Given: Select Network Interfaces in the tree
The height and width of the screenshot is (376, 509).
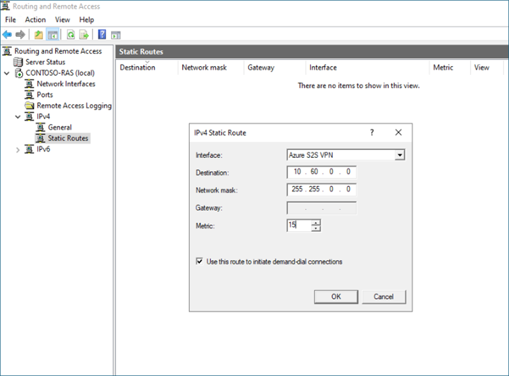Looking at the screenshot, I should tap(66, 83).
